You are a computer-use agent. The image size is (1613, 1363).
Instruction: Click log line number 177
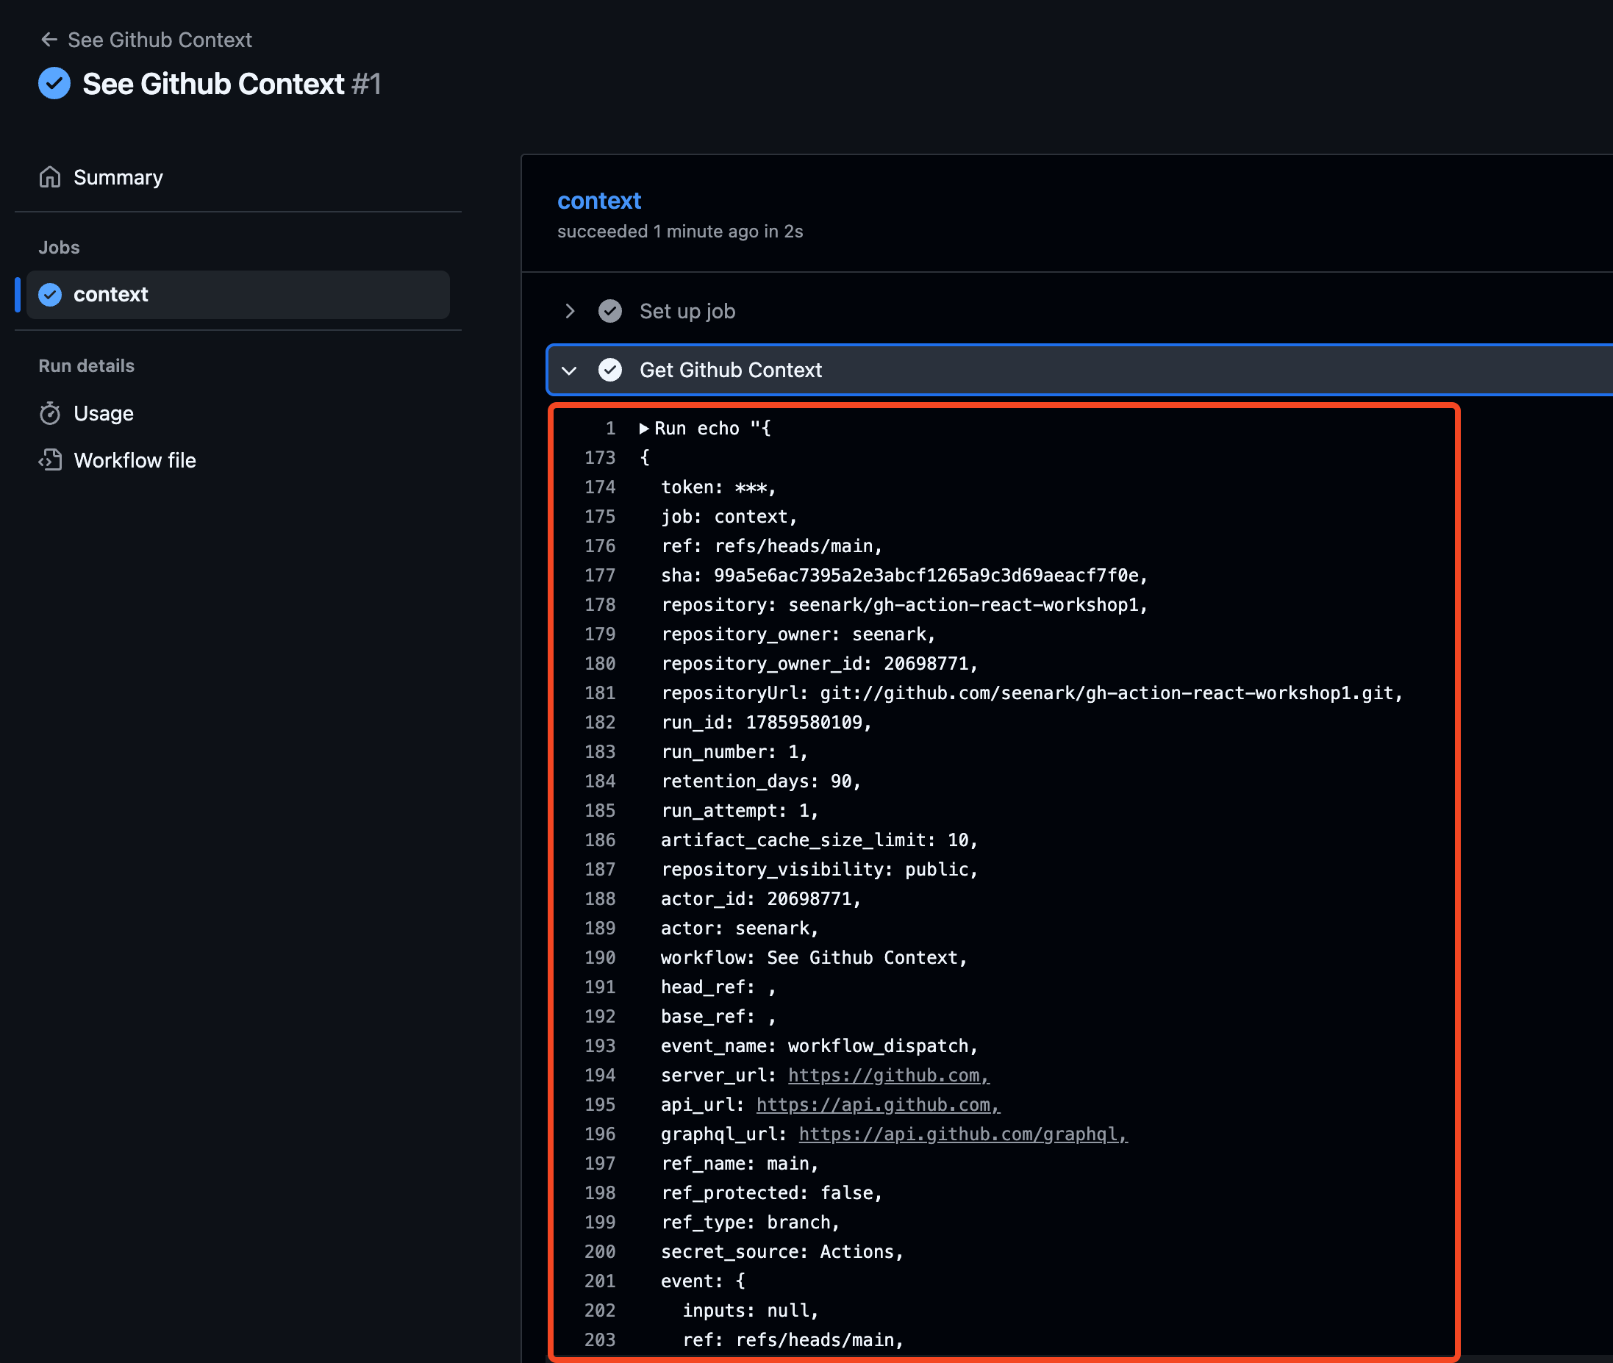coord(599,576)
